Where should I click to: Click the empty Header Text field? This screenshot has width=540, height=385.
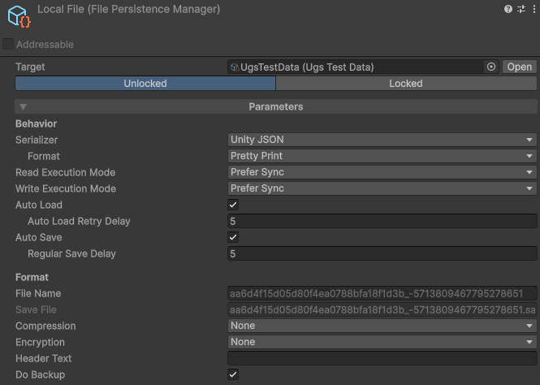coord(382,358)
